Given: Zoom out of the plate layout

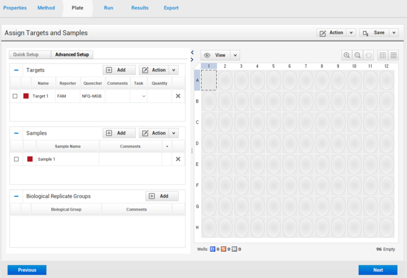Looking at the screenshot, I should (x=357, y=55).
